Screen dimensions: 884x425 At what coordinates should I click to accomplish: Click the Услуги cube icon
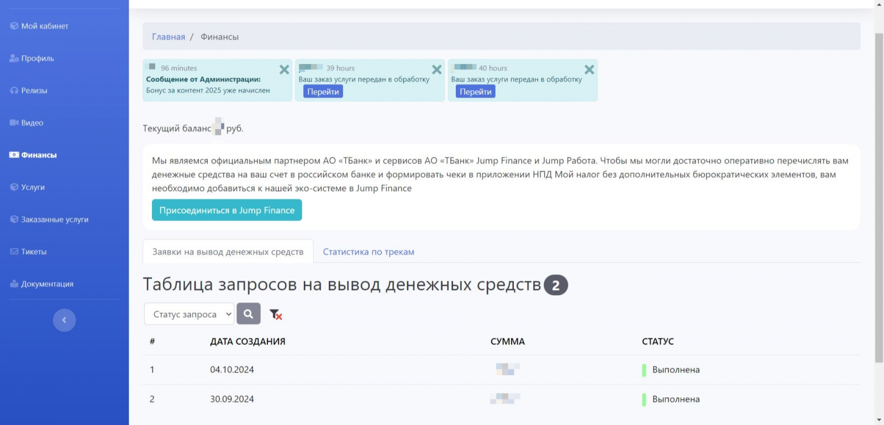pos(14,187)
